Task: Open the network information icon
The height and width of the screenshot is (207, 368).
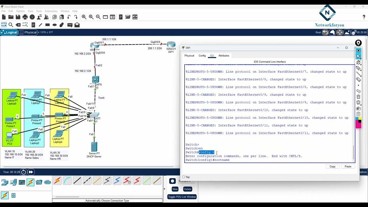Action: 32,17
